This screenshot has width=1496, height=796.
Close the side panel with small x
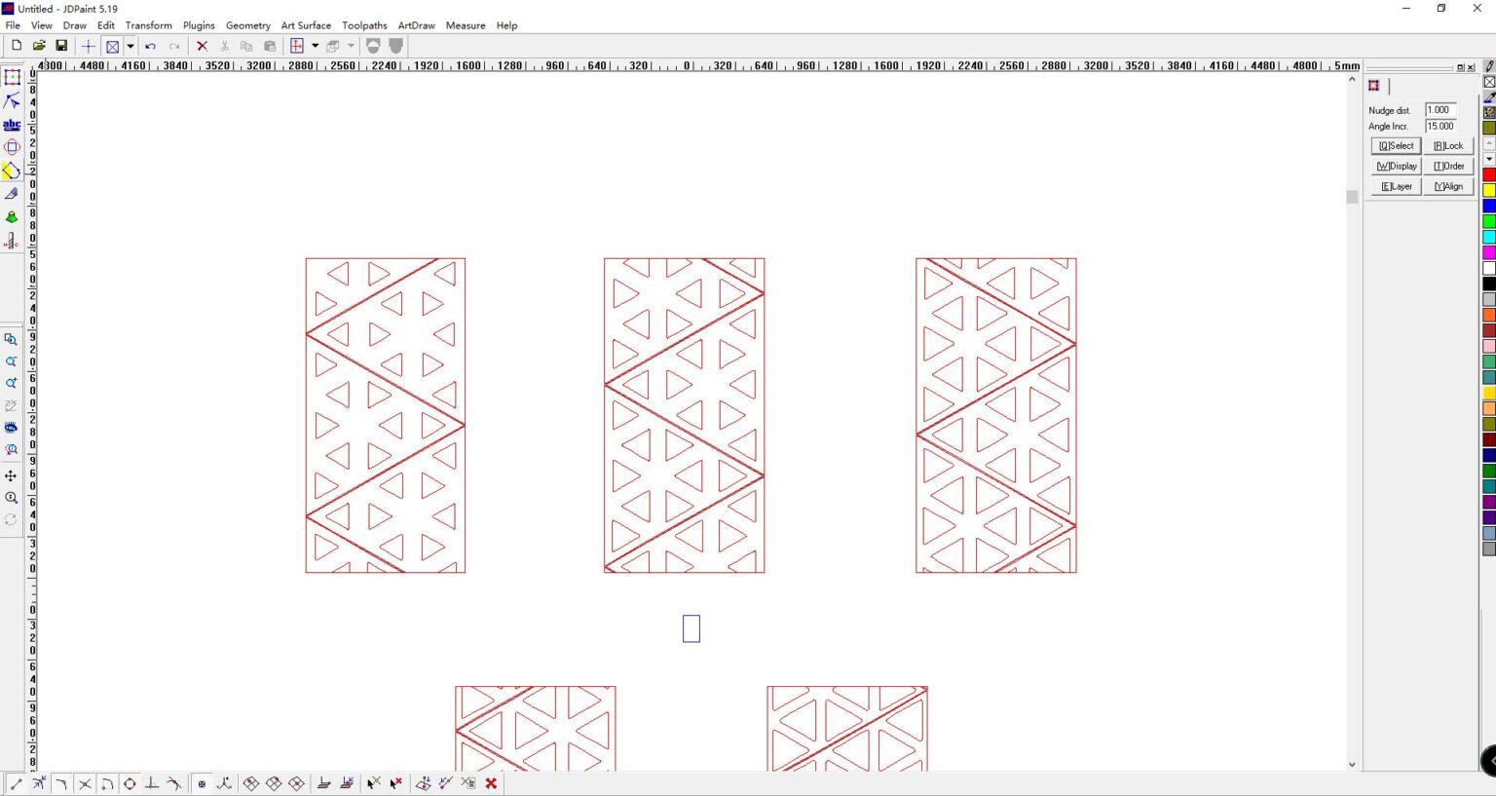(1471, 67)
